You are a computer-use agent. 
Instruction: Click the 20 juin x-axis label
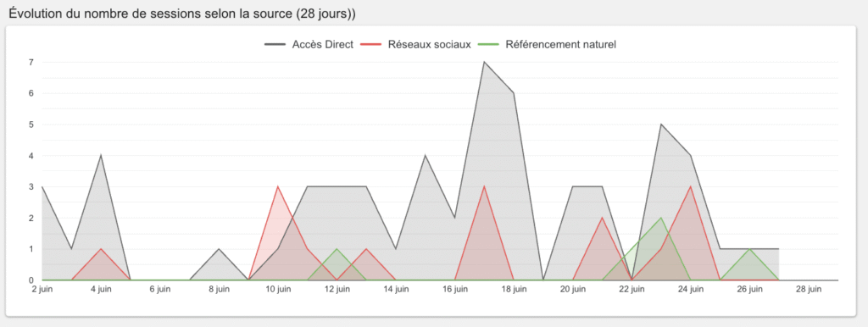coord(572,289)
